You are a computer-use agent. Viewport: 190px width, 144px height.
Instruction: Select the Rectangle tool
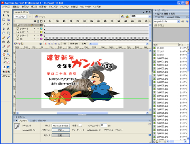8,33
